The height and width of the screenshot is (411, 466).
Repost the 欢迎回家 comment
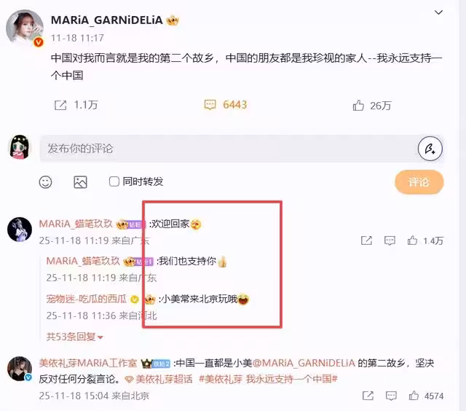tap(366, 240)
